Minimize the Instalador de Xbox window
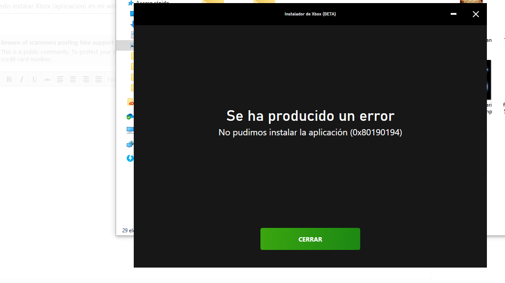Image resolution: width=505 pixels, height=283 pixels. coord(453,14)
